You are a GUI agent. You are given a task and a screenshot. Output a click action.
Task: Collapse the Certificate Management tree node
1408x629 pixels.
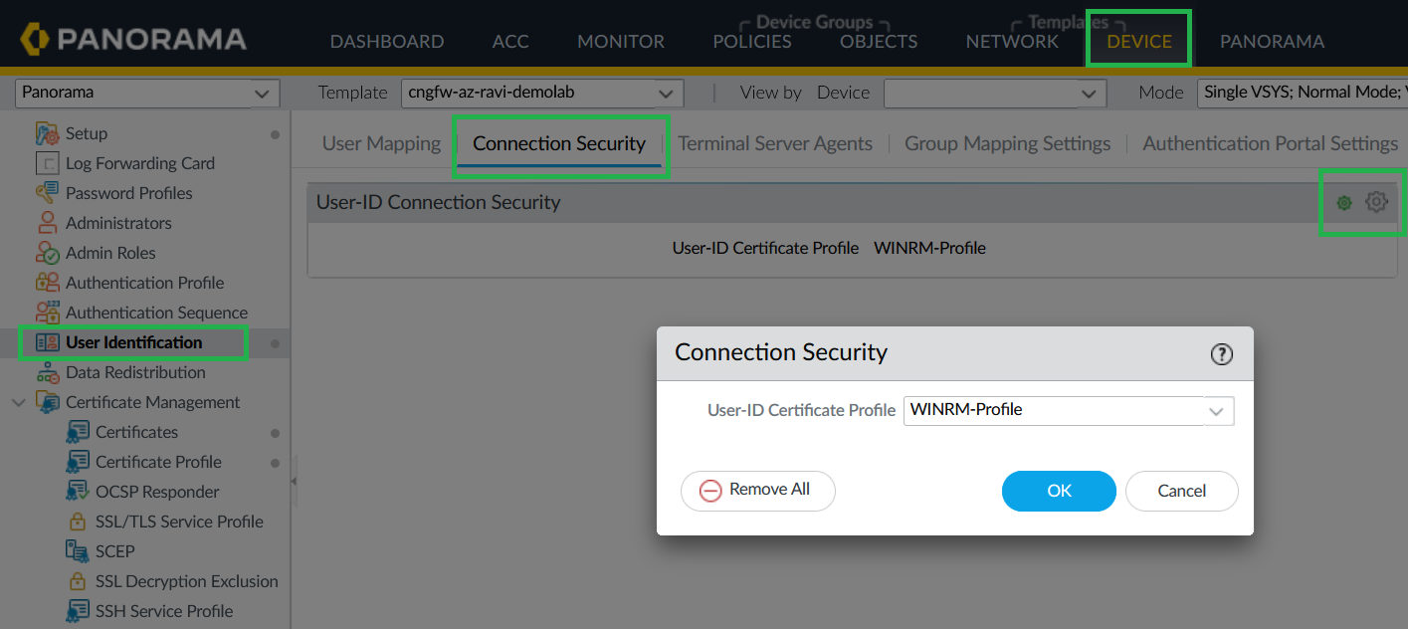18,402
